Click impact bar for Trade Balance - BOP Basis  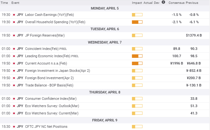(137, 85)
